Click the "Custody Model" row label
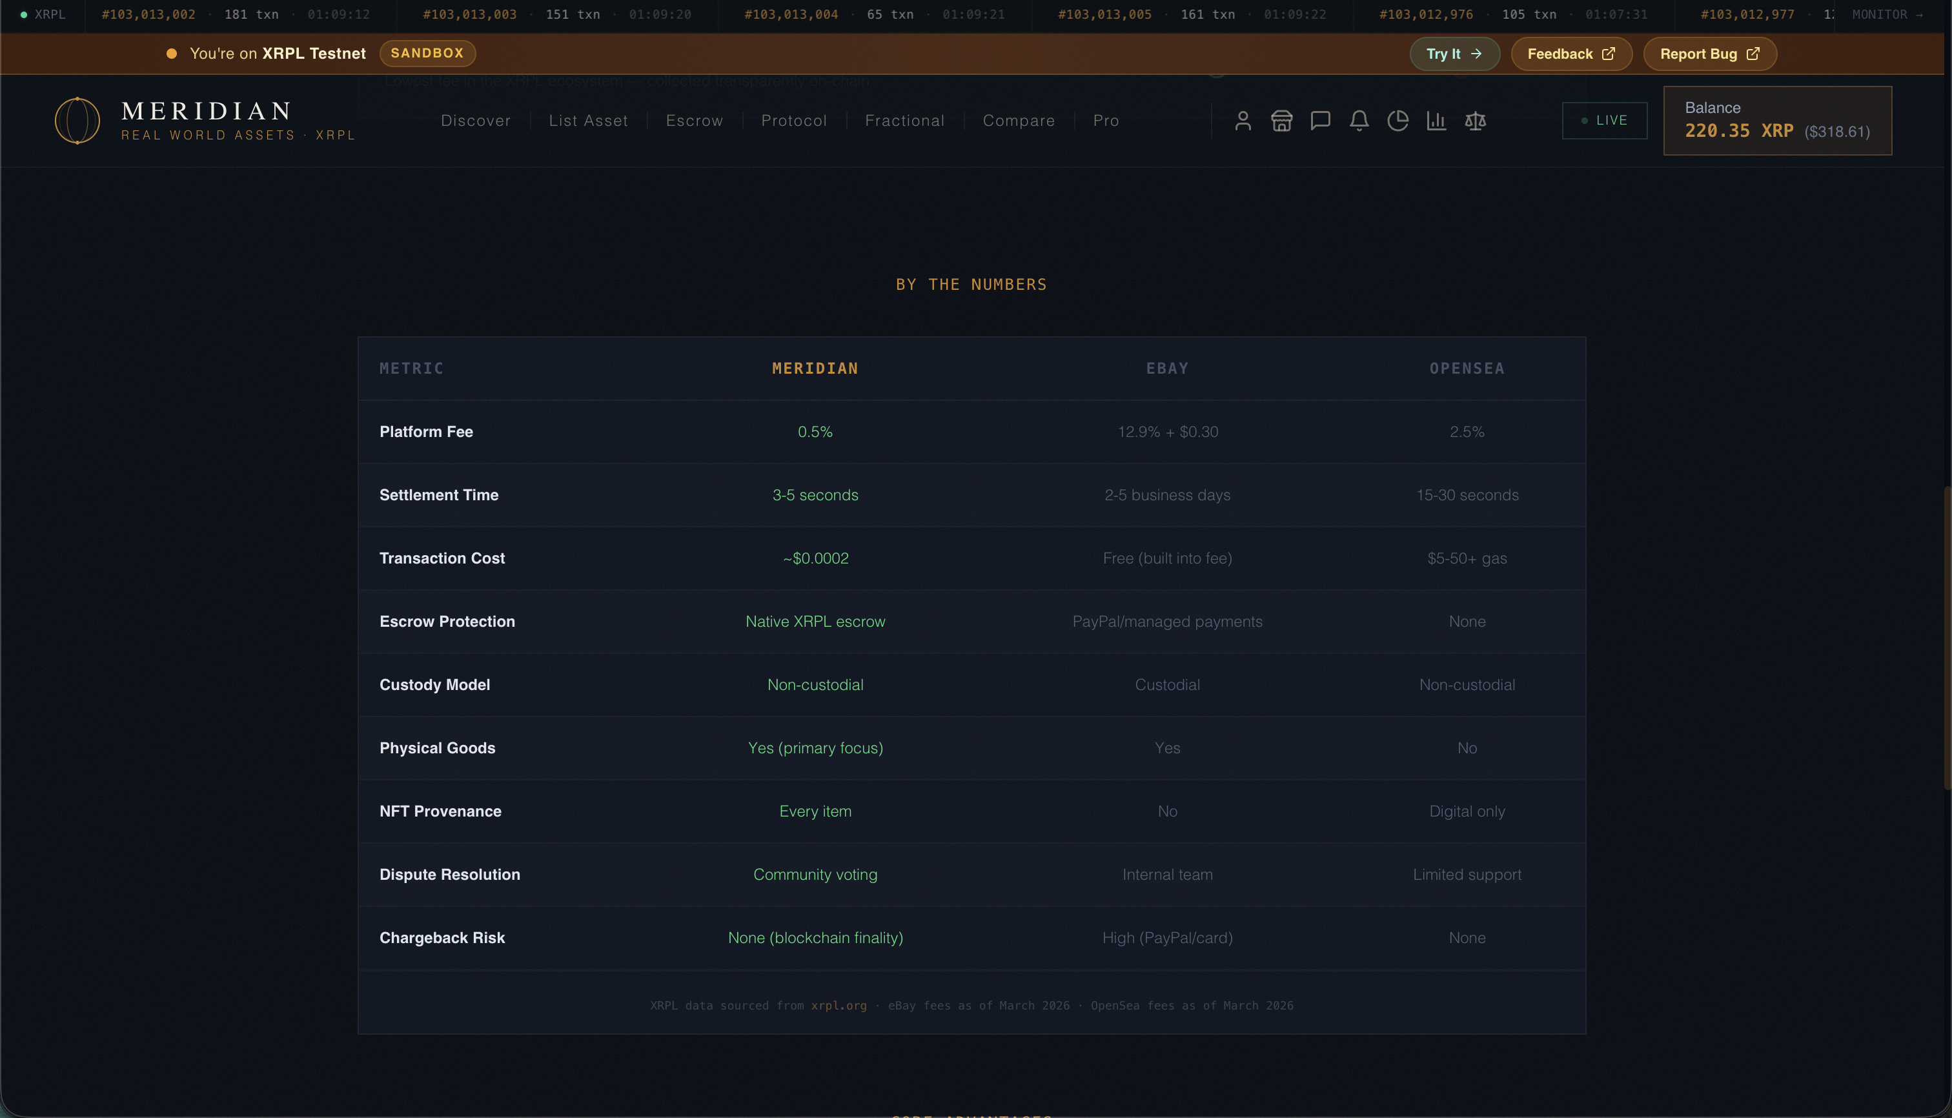Screen dimensions: 1952x1118 tap(434, 685)
